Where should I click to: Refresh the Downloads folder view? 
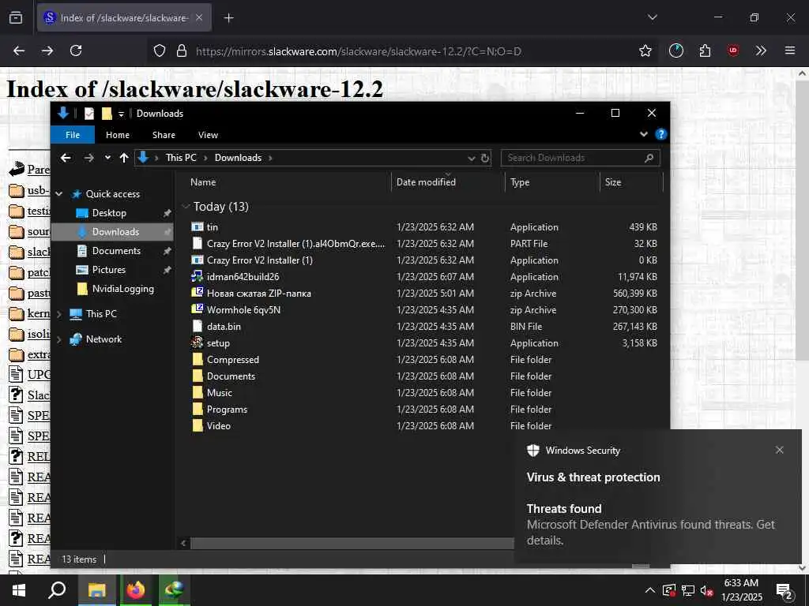[485, 158]
